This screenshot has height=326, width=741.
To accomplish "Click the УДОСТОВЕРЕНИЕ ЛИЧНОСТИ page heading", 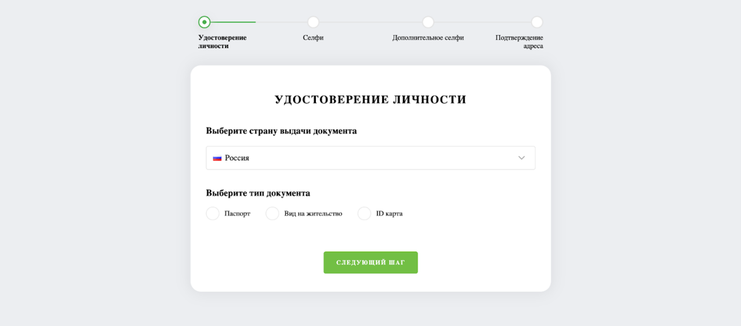I will [370, 99].
